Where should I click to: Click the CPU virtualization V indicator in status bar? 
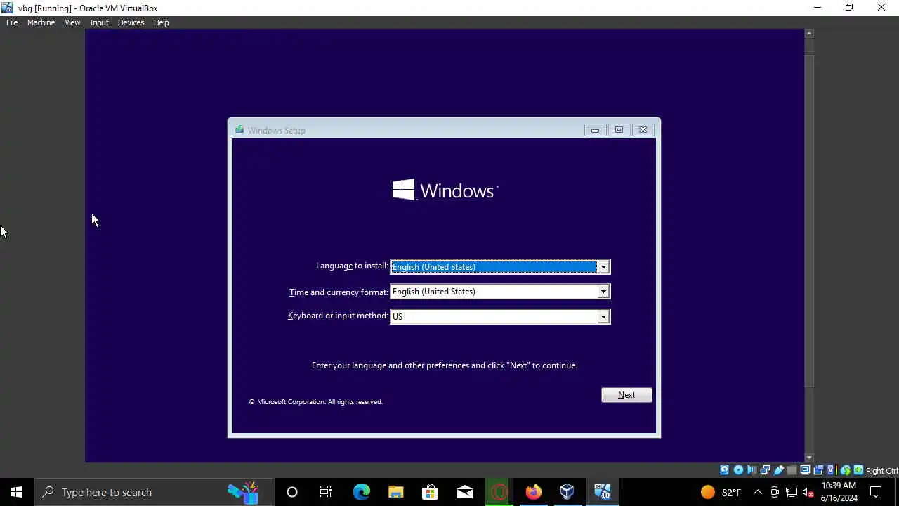point(832,470)
